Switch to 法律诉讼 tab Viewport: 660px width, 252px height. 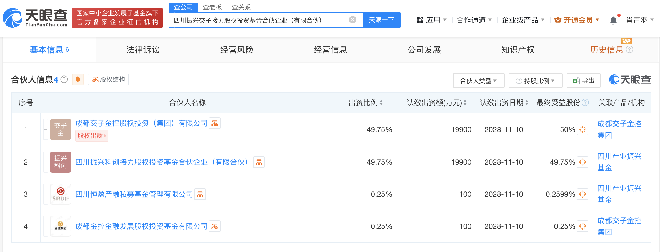(143, 50)
